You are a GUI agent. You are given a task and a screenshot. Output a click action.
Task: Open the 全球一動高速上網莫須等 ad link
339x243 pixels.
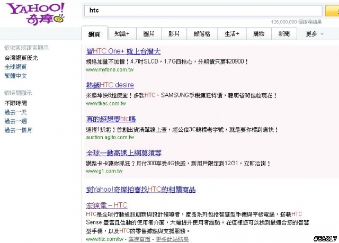123,153
